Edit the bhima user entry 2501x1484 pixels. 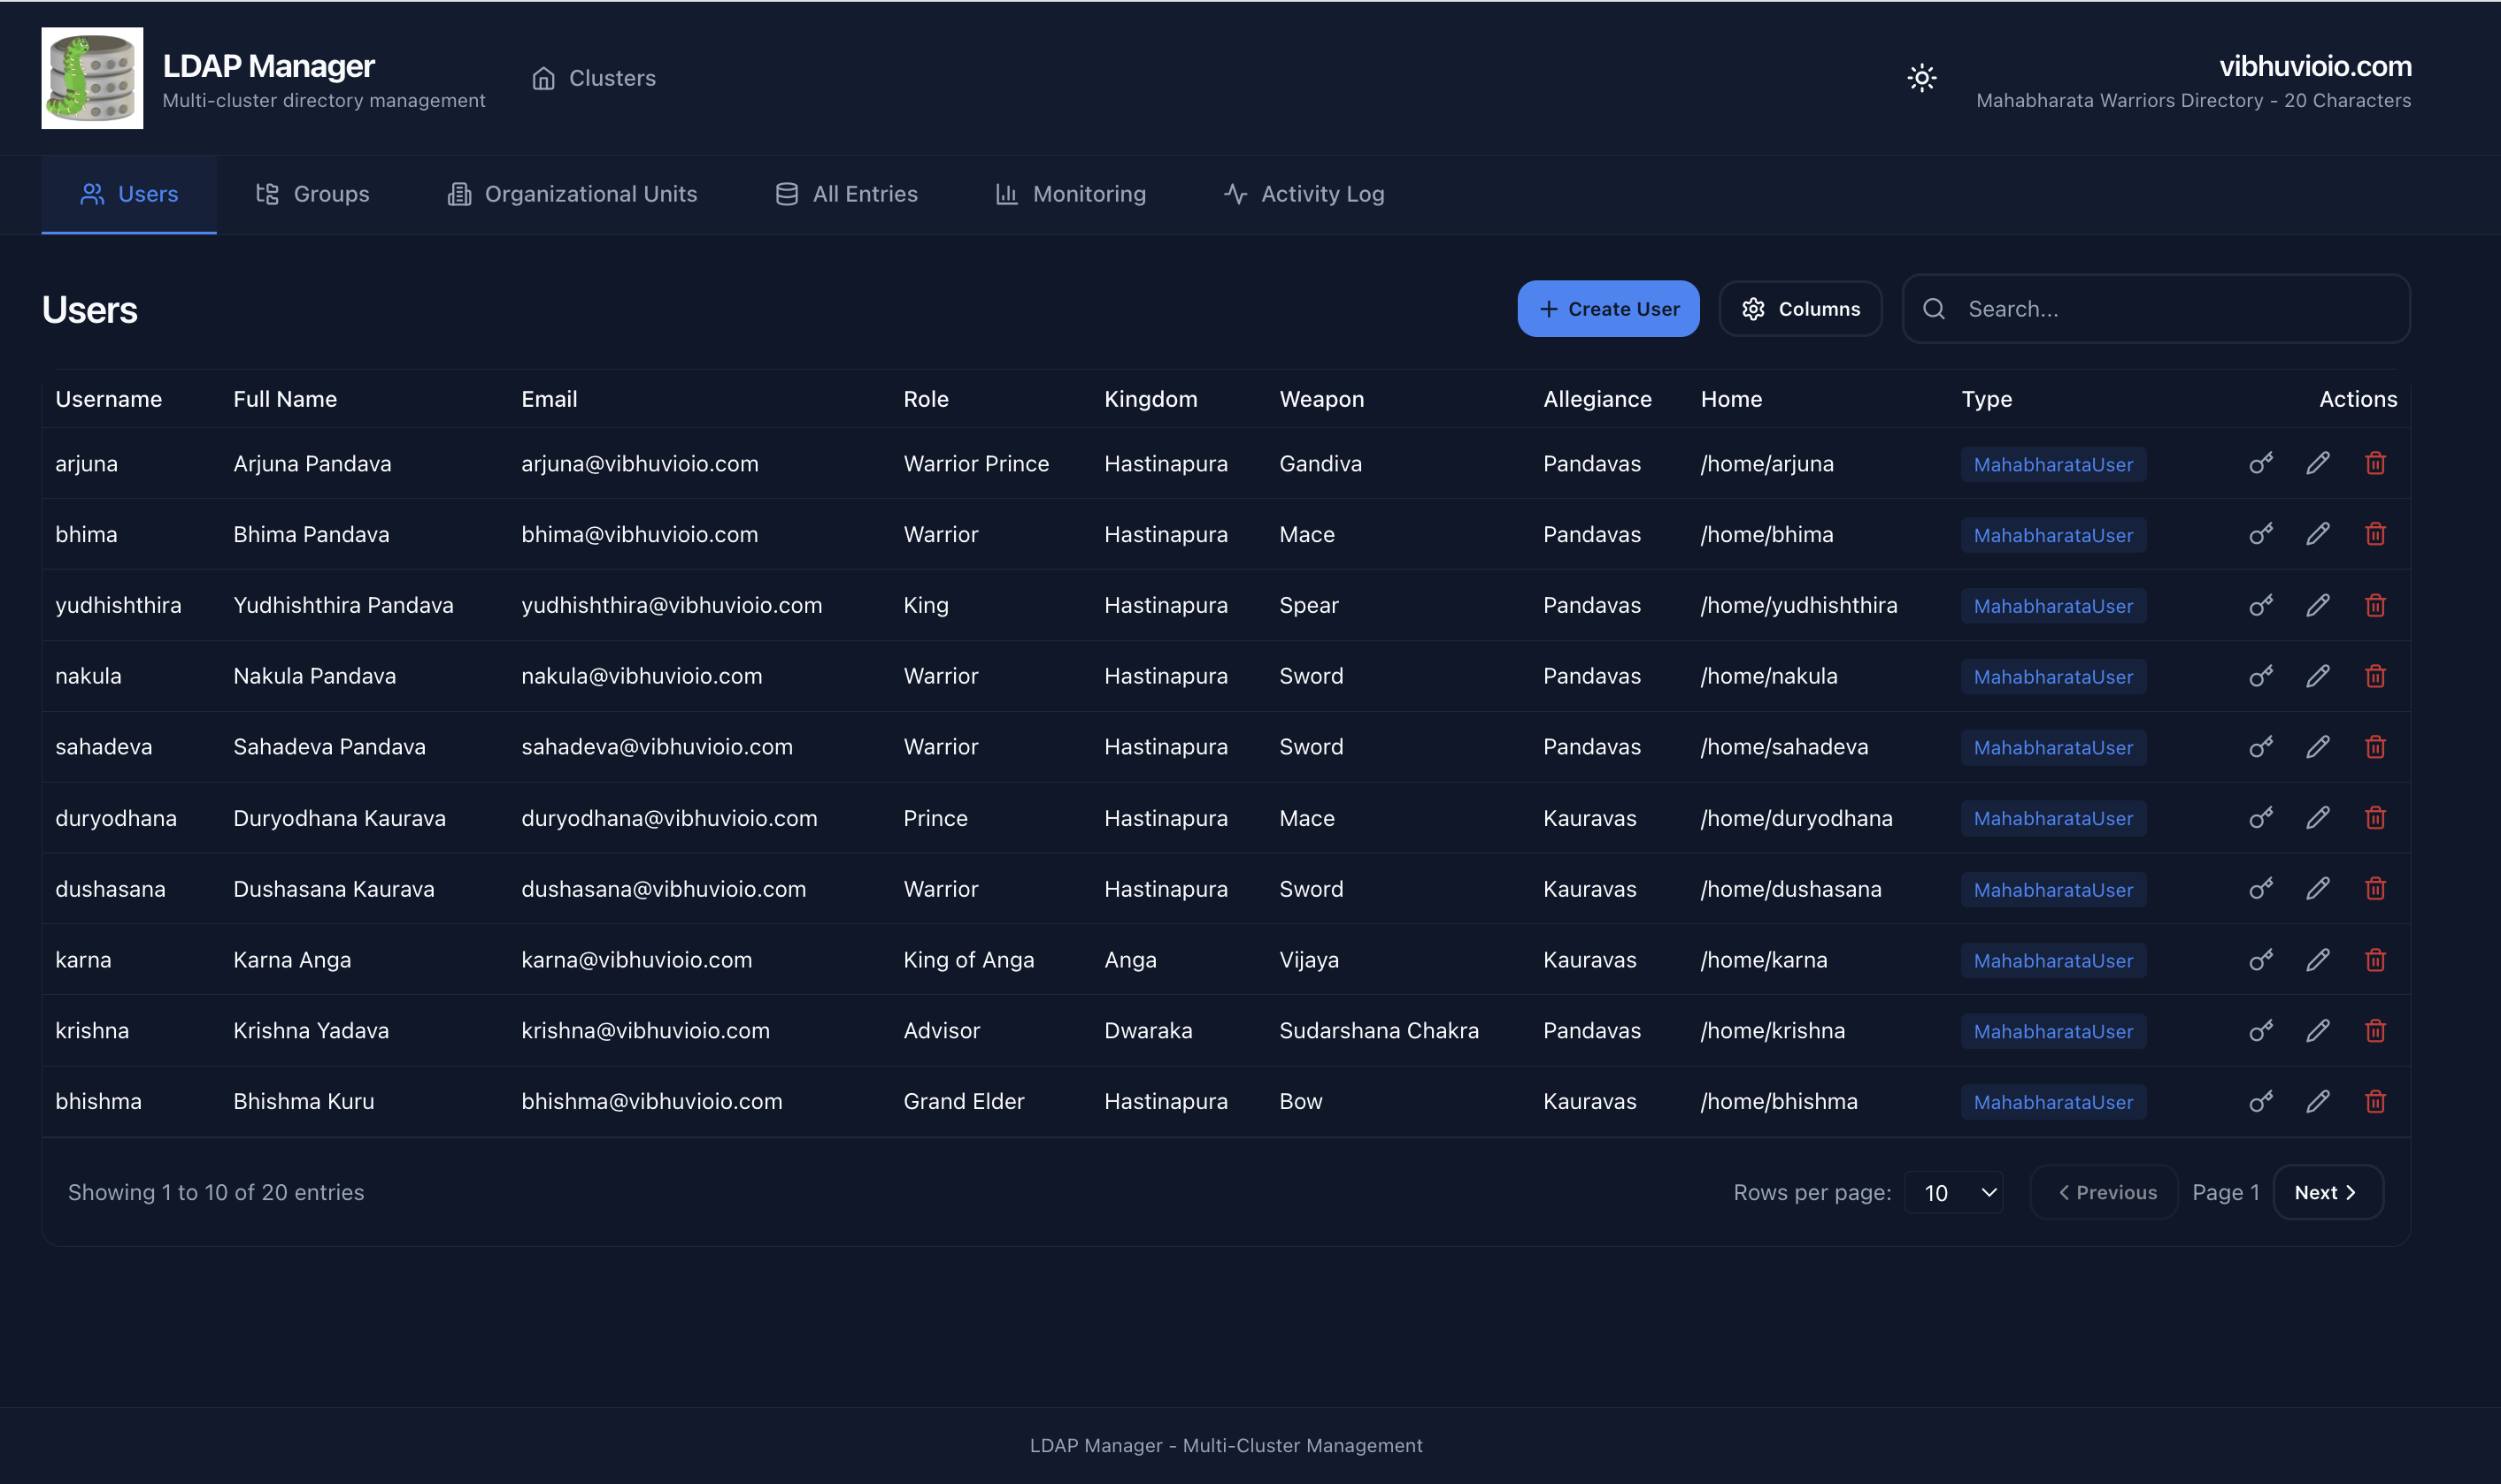point(2318,534)
